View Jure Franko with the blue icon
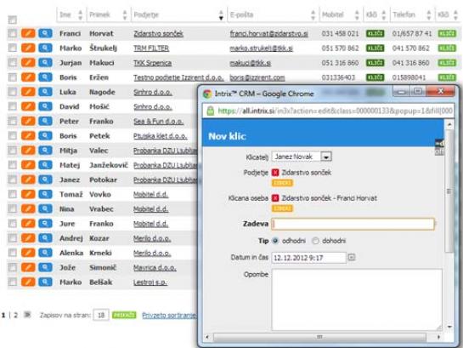Image resolution: width=463 pixels, height=348 pixels. coord(45,224)
